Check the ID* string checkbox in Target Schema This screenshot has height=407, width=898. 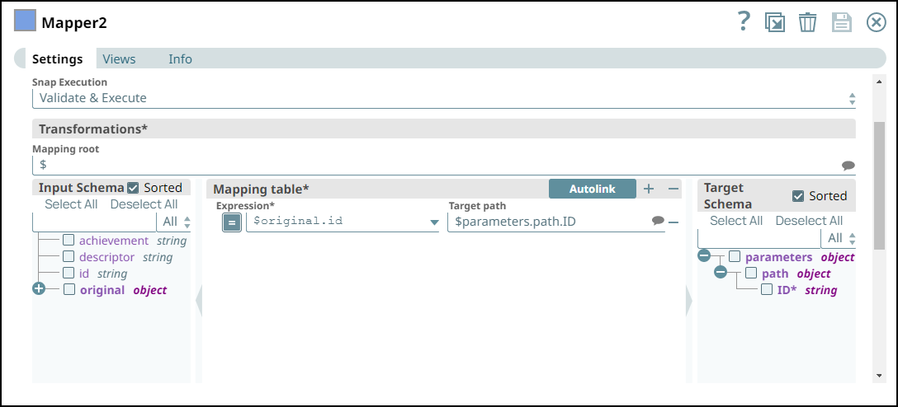[767, 290]
